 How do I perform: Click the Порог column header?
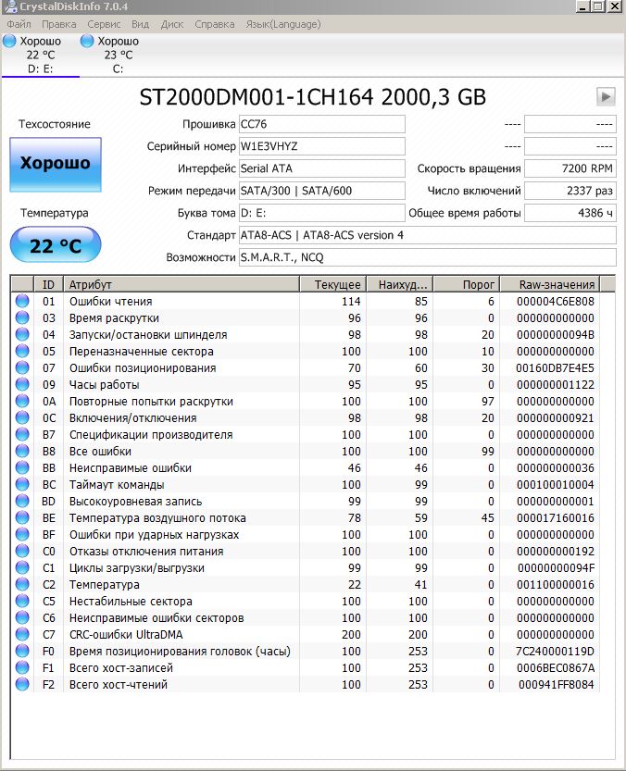click(467, 284)
